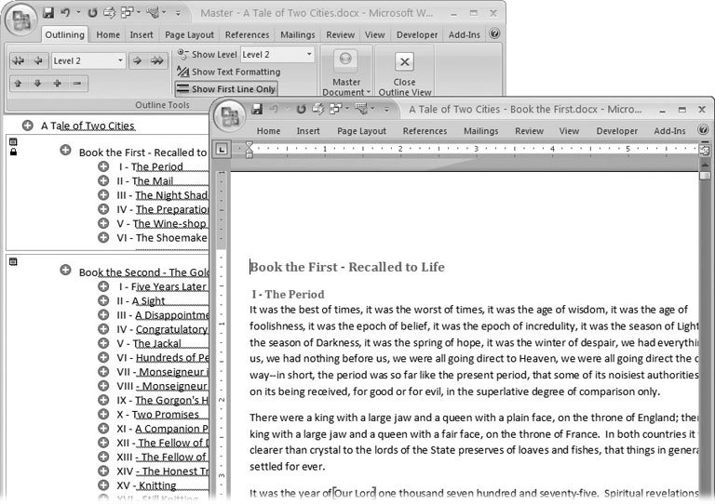Image resolution: width=715 pixels, height=504 pixels.
Task: Click the tab selector box left of ruler
Action: [223, 149]
